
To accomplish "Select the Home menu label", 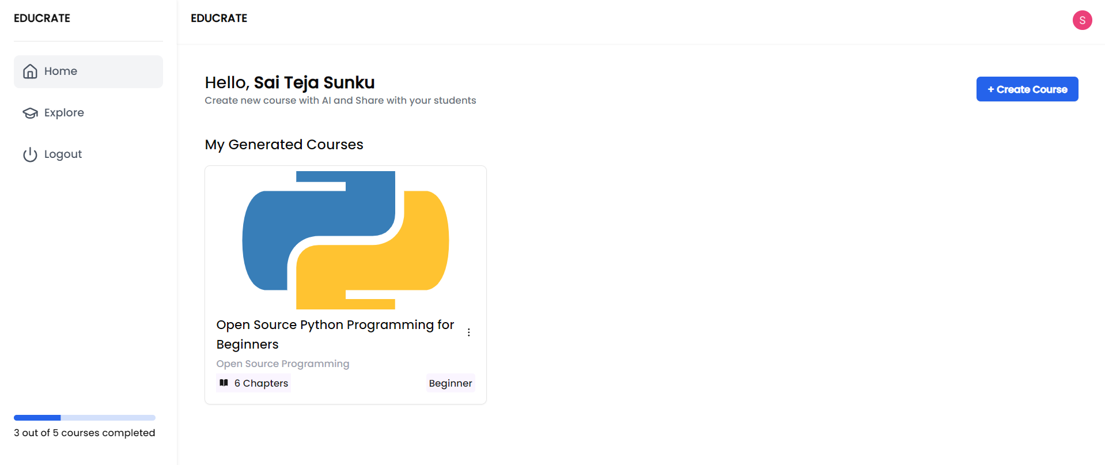I will [x=60, y=71].
